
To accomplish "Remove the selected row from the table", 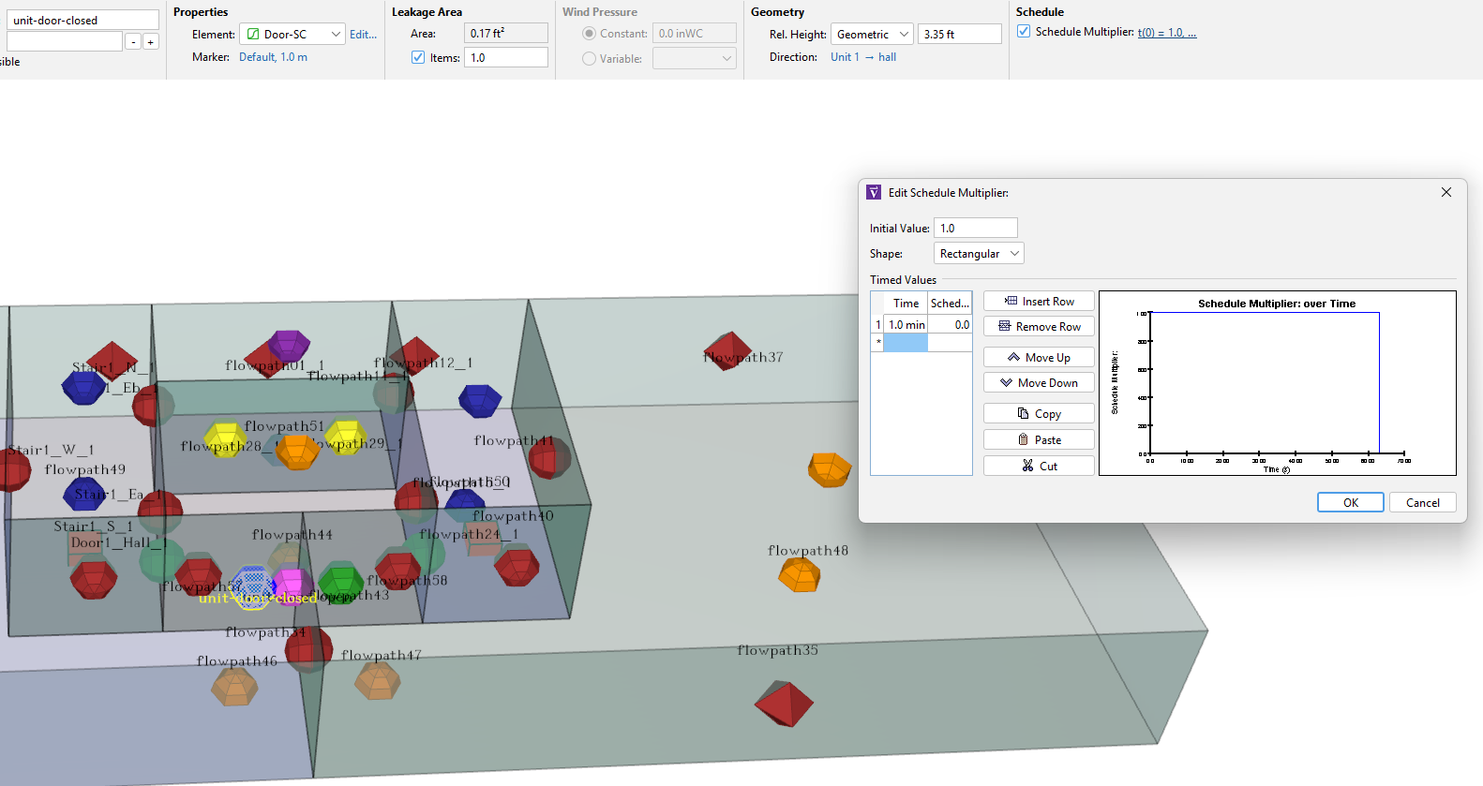I will [1039, 327].
